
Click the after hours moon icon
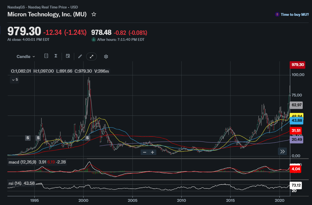point(94,39)
